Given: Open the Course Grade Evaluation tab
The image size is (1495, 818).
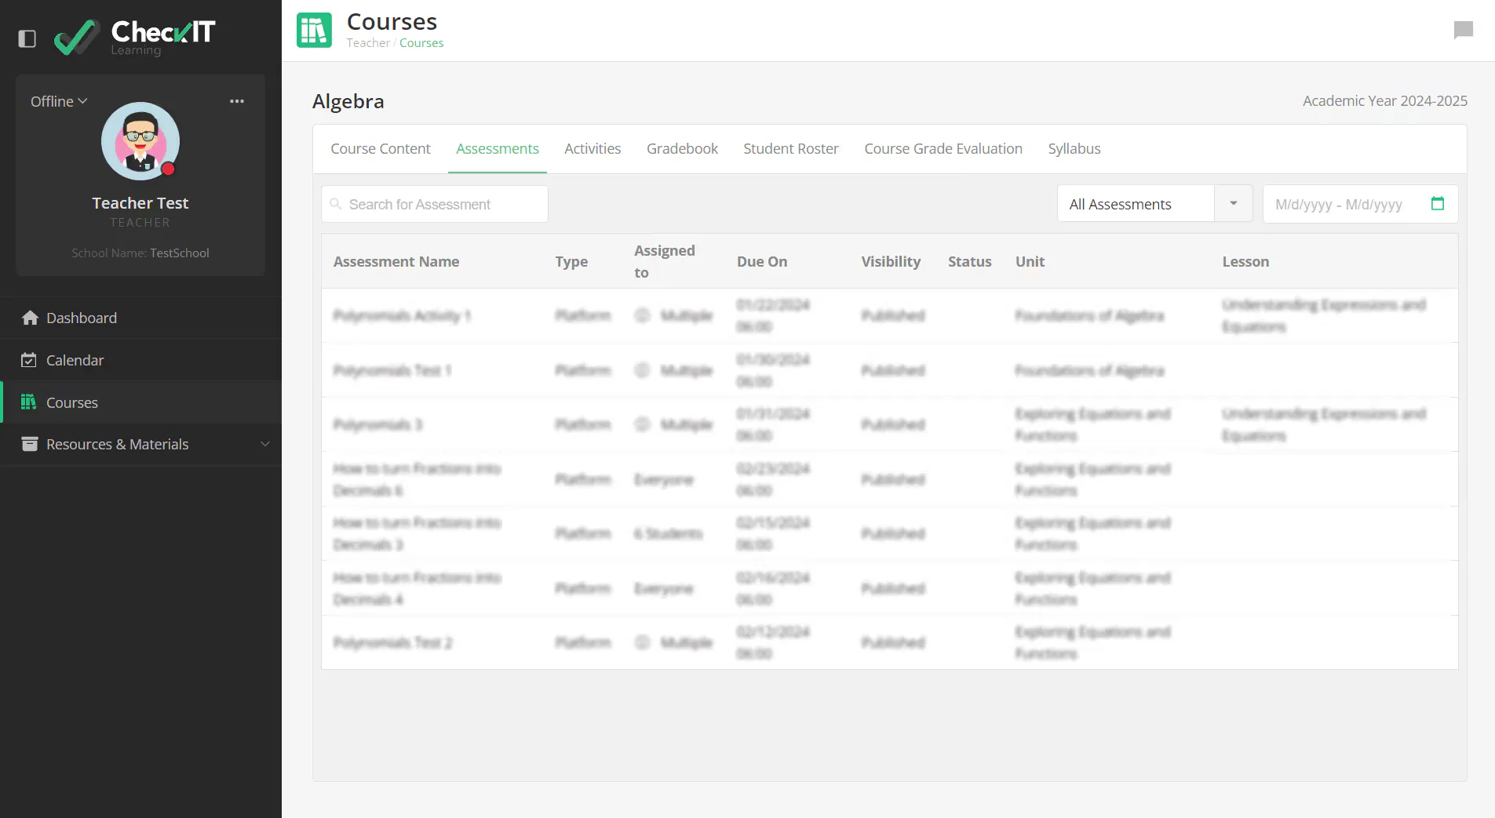Looking at the screenshot, I should 943,149.
